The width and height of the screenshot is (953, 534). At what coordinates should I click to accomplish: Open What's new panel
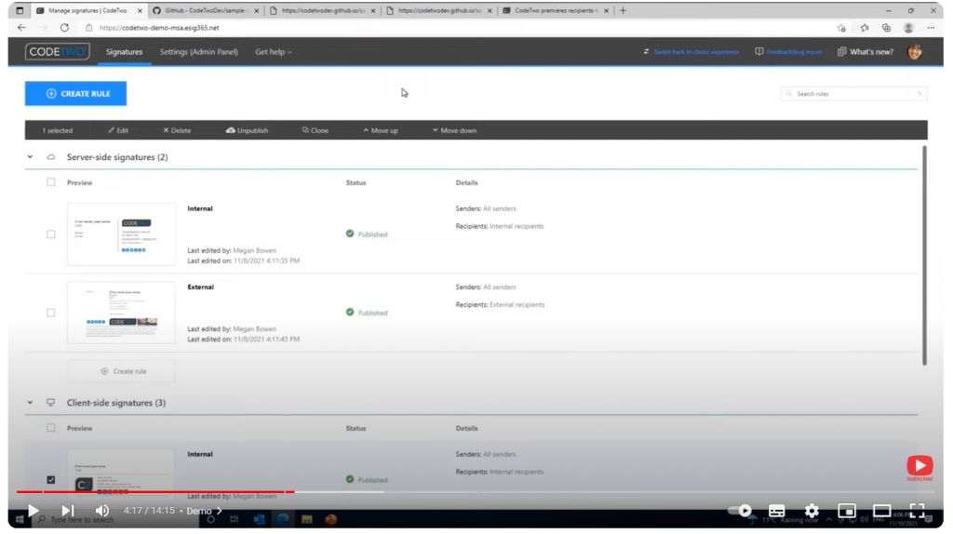pyautogui.click(x=866, y=52)
